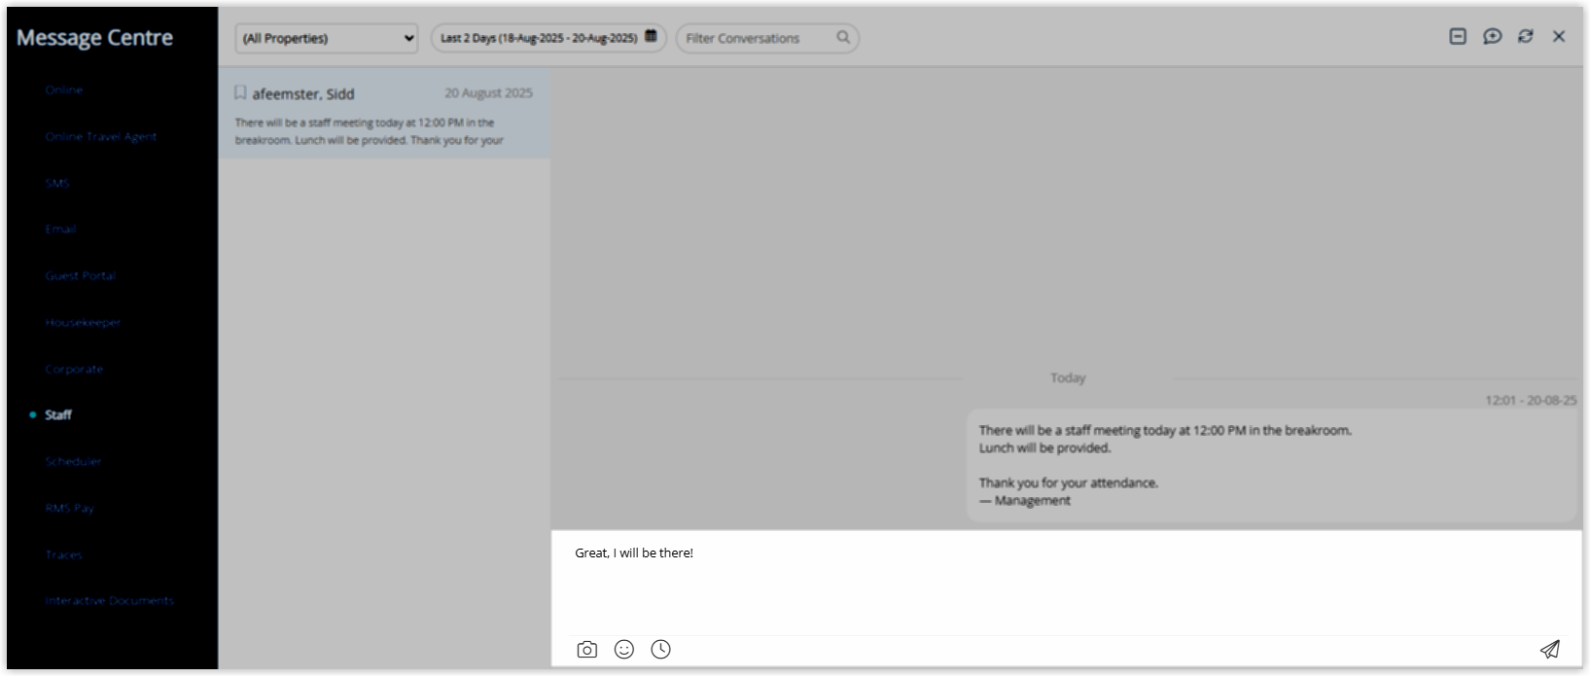Click the staff meeting message bubble
Screen dimensions: 1591x677
(x=1271, y=465)
